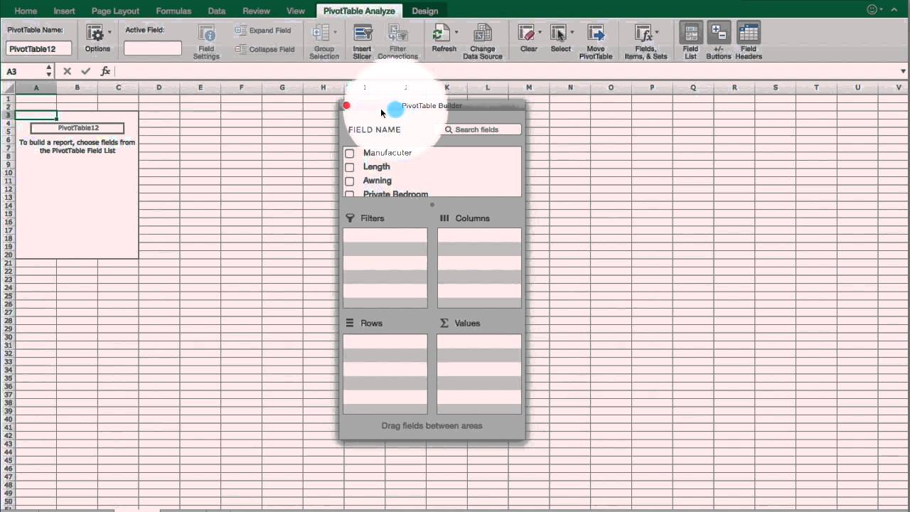Open the Formulas tab
The image size is (910, 512).
173,11
